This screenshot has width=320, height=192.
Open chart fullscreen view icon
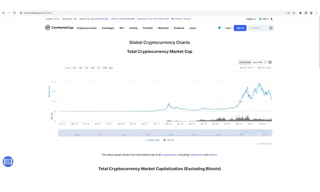click(266, 62)
